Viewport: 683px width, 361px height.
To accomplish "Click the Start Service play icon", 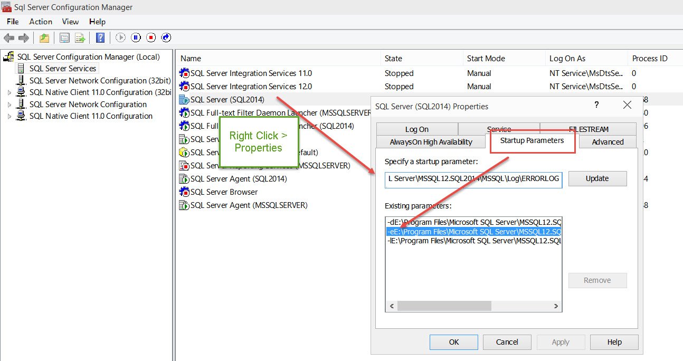I will [121, 37].
